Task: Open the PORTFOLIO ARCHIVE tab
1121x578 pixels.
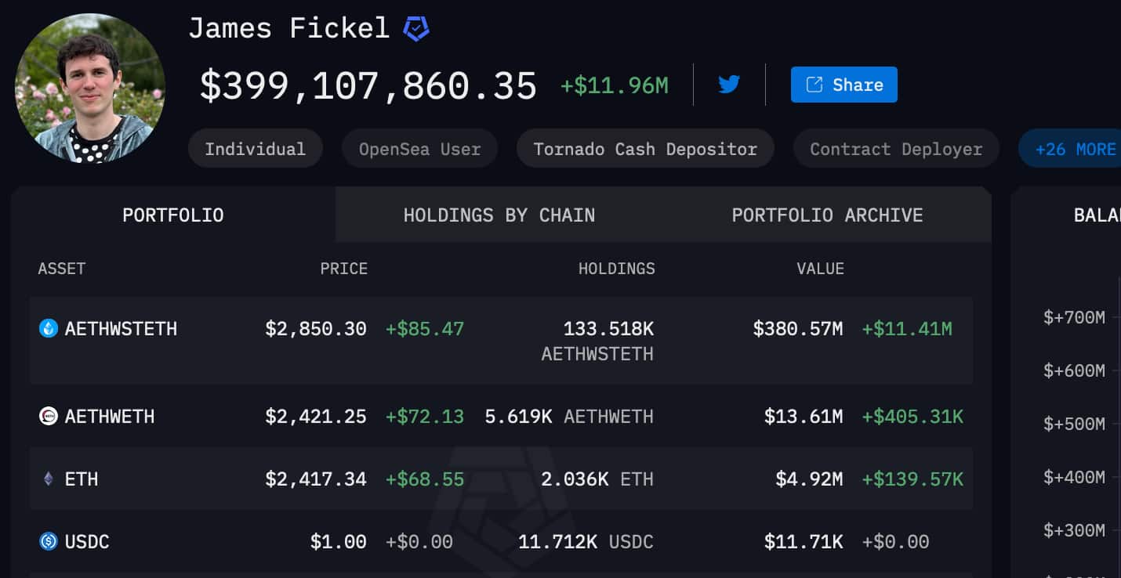Action: 826,215
